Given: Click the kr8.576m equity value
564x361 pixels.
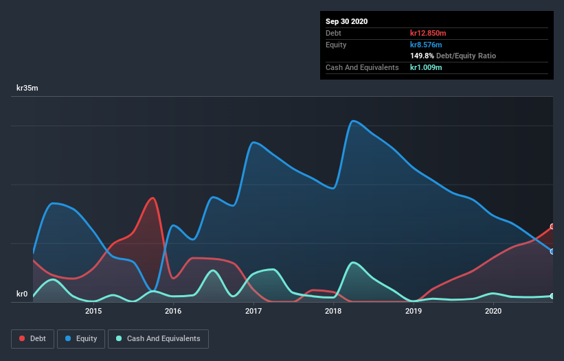Looking at the screenshot, I should (x=426, y=45).
